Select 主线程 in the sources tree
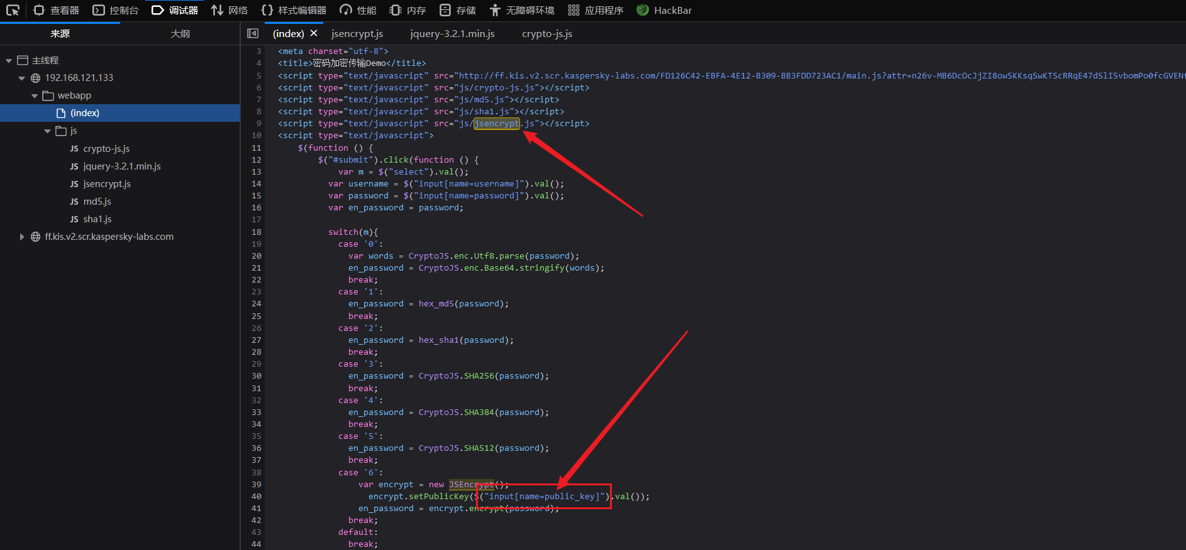 pyautogui.click(x=45, y=60)
